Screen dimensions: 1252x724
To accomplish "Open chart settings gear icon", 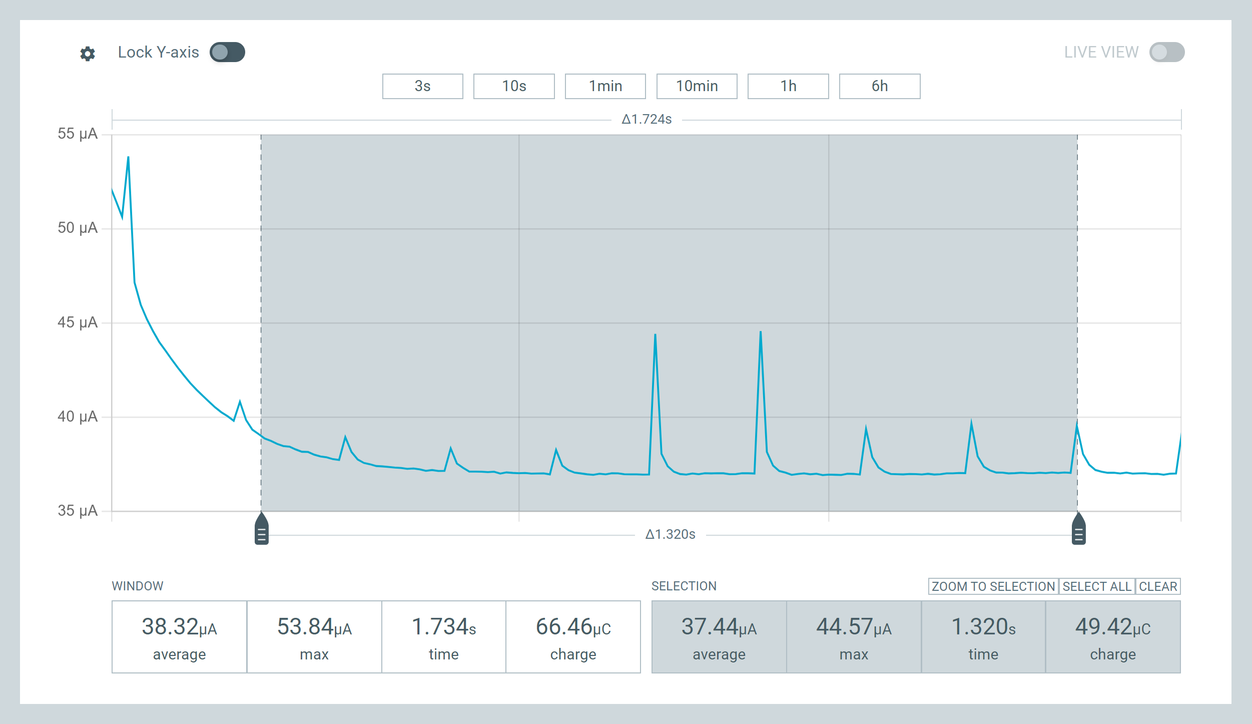I will pos(88,54).
